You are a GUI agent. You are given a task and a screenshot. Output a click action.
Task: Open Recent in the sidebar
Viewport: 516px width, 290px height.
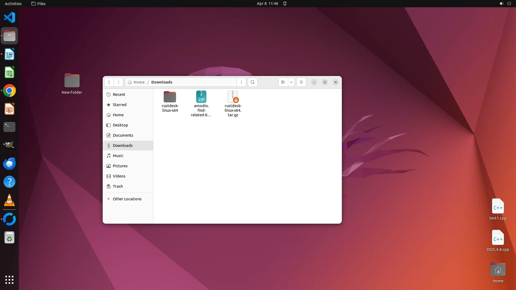[119, 95]
